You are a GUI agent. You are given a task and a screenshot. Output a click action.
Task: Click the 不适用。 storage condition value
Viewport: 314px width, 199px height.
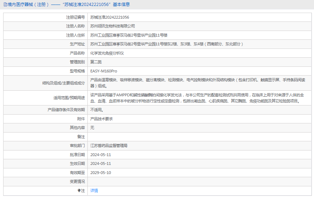click(97, 110)
